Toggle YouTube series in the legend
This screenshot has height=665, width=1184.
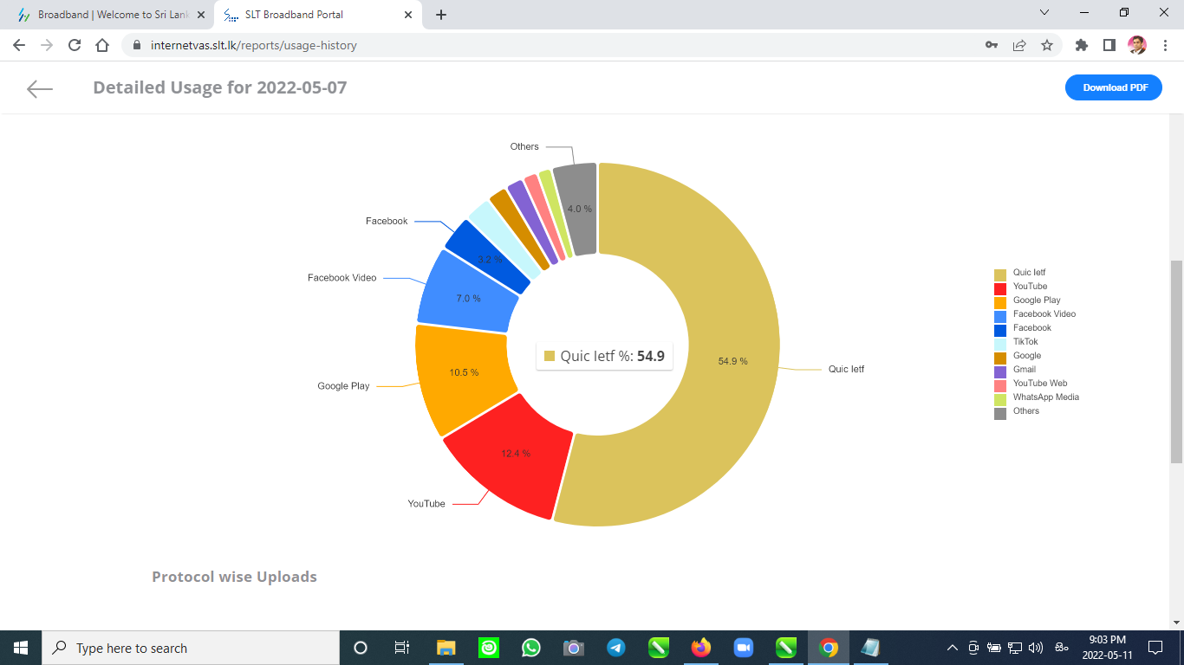click(x=1021, y=287)
